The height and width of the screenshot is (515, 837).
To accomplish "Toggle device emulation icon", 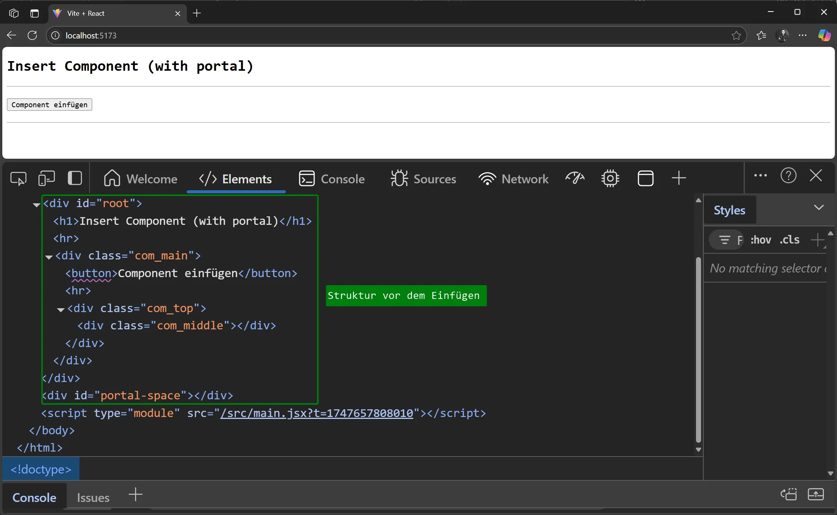I will [x=46, y=179].
